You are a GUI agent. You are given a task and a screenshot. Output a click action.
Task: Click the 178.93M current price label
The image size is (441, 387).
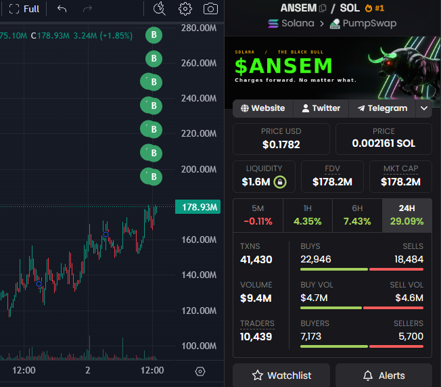(x=198, y=207)
